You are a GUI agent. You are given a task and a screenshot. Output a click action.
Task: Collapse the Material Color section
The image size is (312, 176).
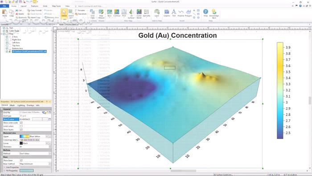[2, 133]
